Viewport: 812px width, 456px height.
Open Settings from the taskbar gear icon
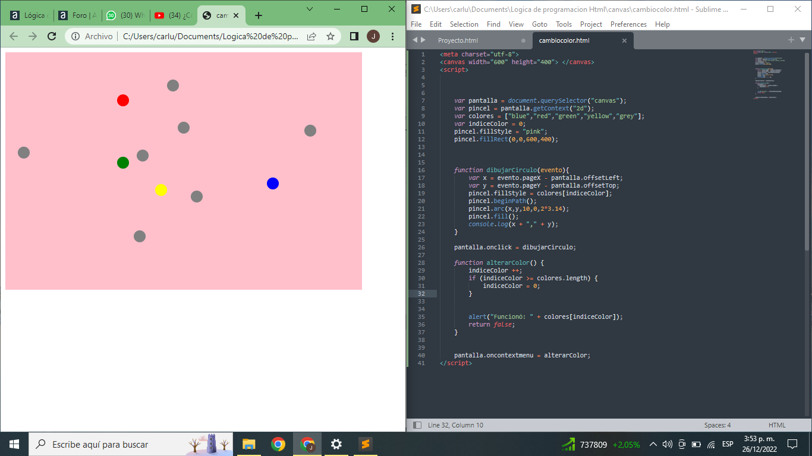[336, 444]
